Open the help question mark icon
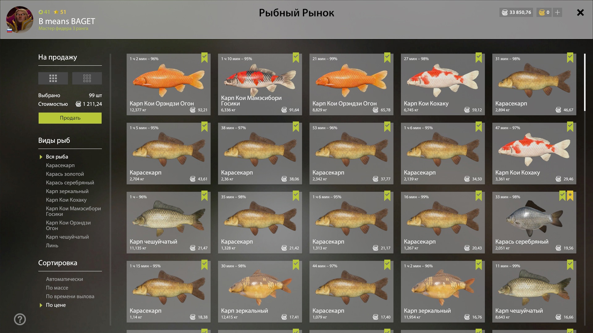Viewport: 593px width, 333px height. tap(20, 319)
